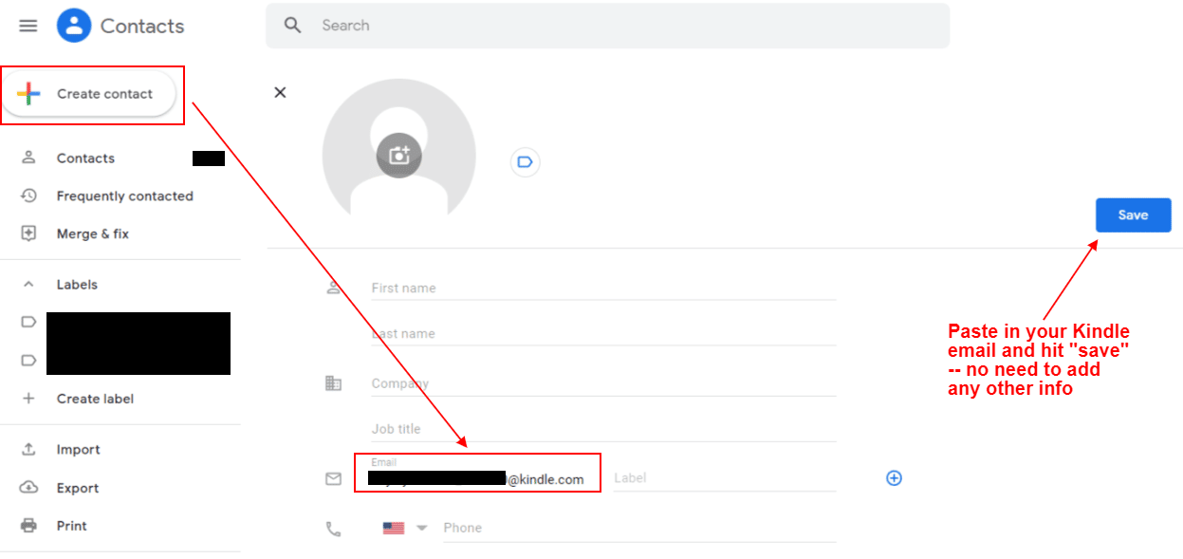This screenshot has width=1183, height=559.
Task: Open Export contacts
Action: pyautogui.click(x=78, y=488)
